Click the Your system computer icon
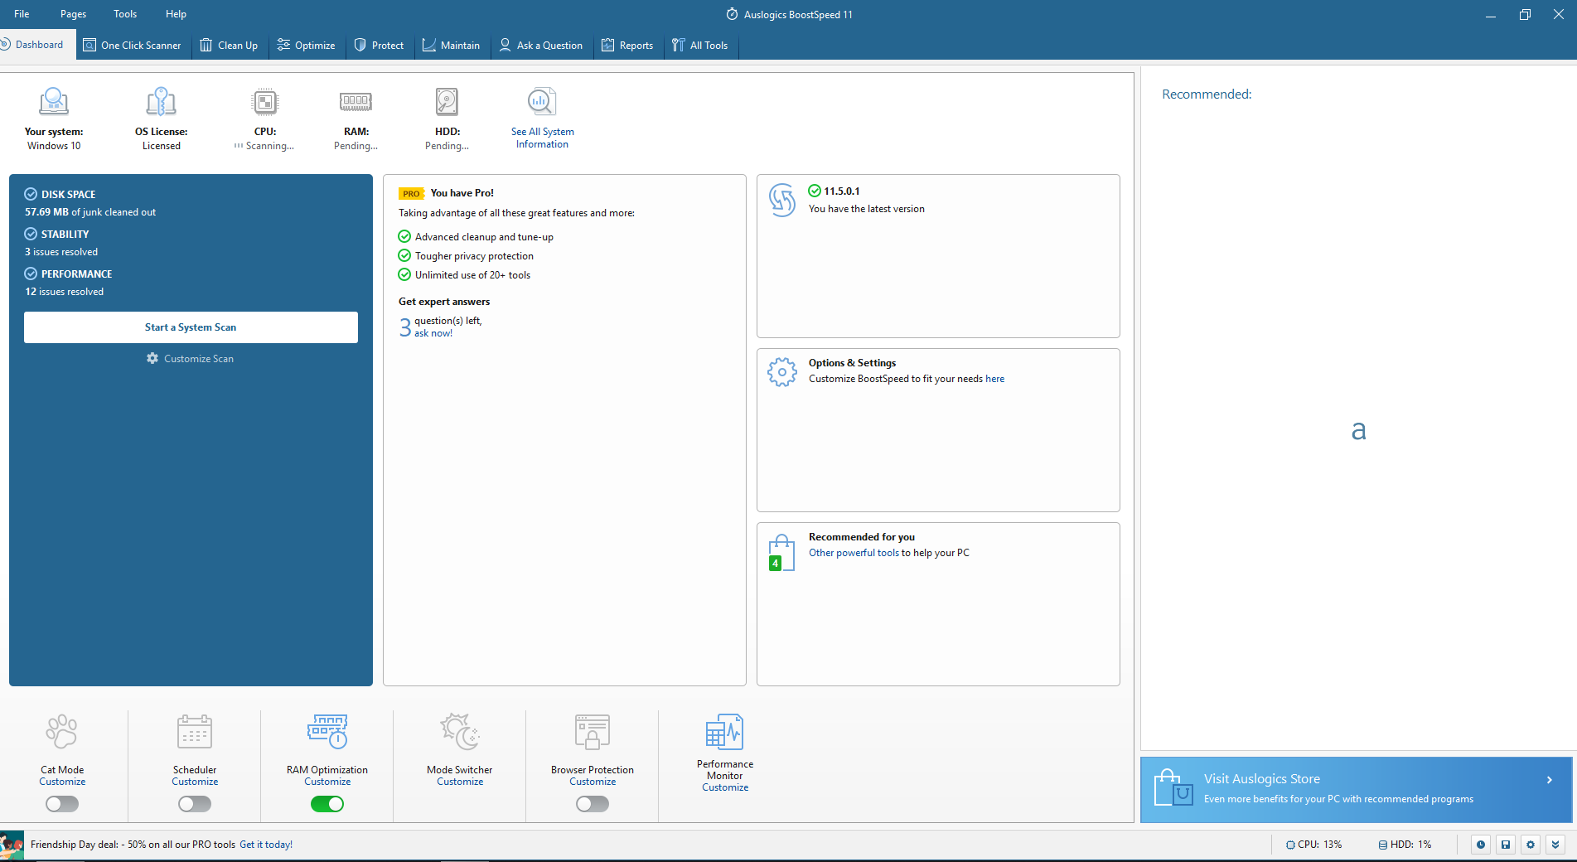Viewport: 1577px width, 862px height. [54, 102]
